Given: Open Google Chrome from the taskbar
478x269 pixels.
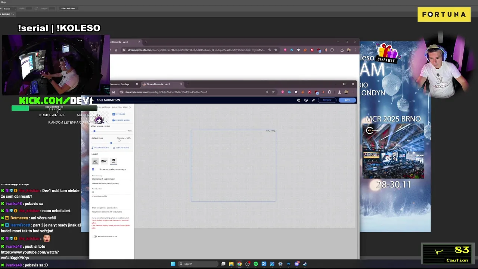Looking at the screenshot, I should pos(239,264).
